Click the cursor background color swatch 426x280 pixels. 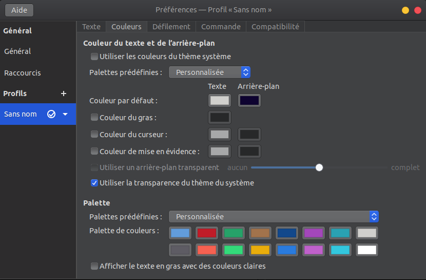click(x=249, y=134)
